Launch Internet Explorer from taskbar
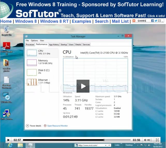The height and width of the screenshot is (148, 166). coord(10,145)
